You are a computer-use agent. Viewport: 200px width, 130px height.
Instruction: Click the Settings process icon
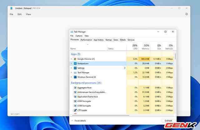tap(75, 68)
